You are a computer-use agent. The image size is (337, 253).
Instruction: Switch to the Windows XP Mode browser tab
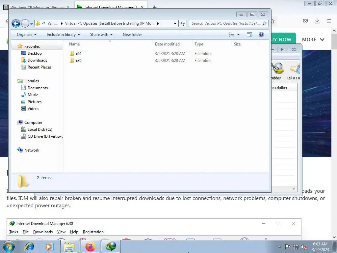pos(37,7)
